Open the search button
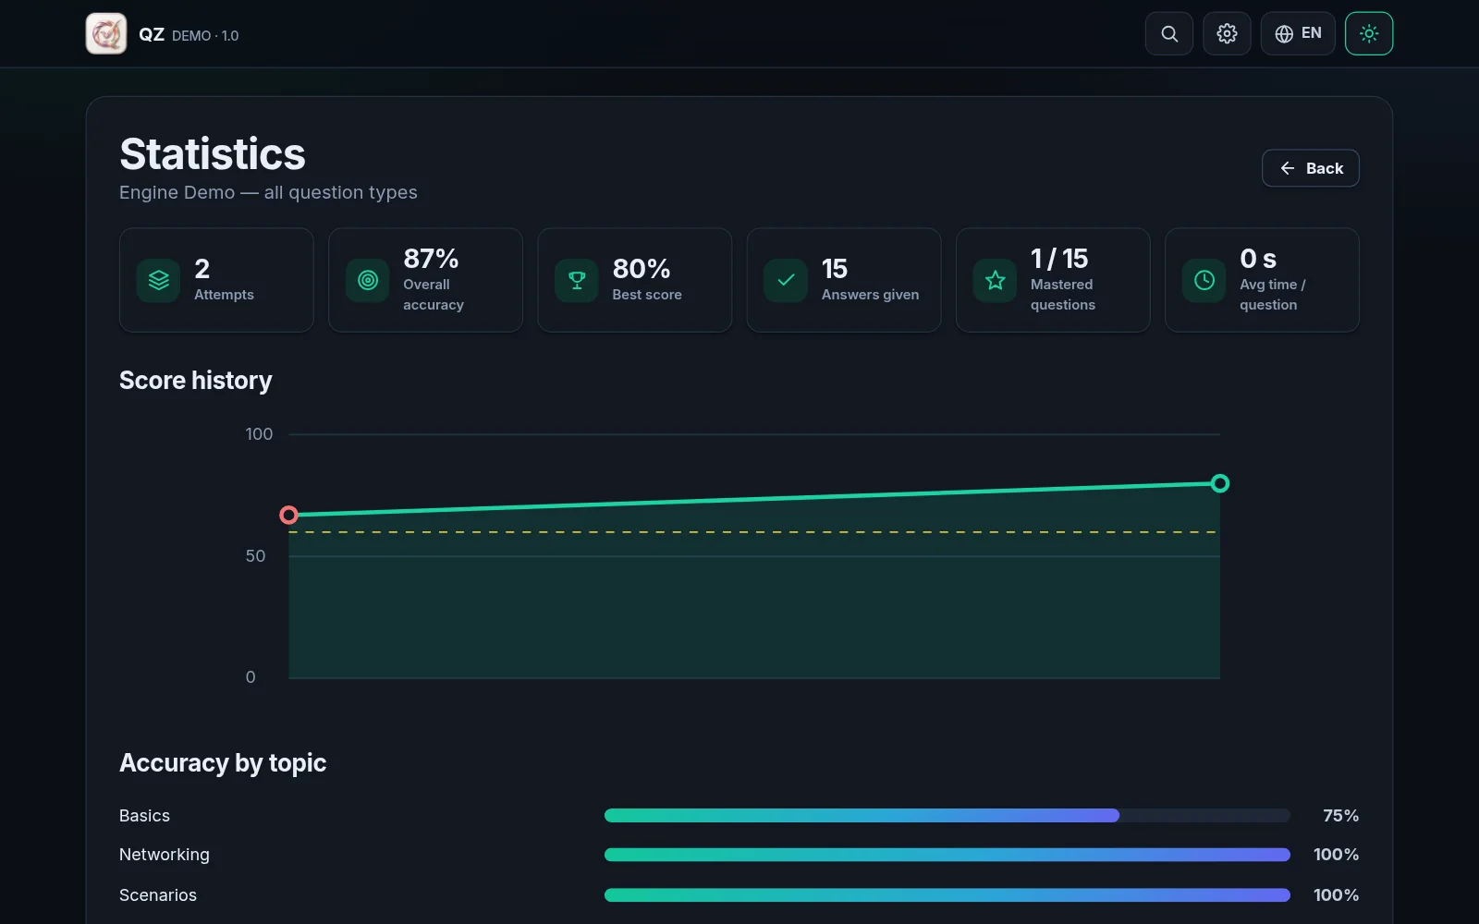Screen dimensions: 1479x924 click(1169, 34)
